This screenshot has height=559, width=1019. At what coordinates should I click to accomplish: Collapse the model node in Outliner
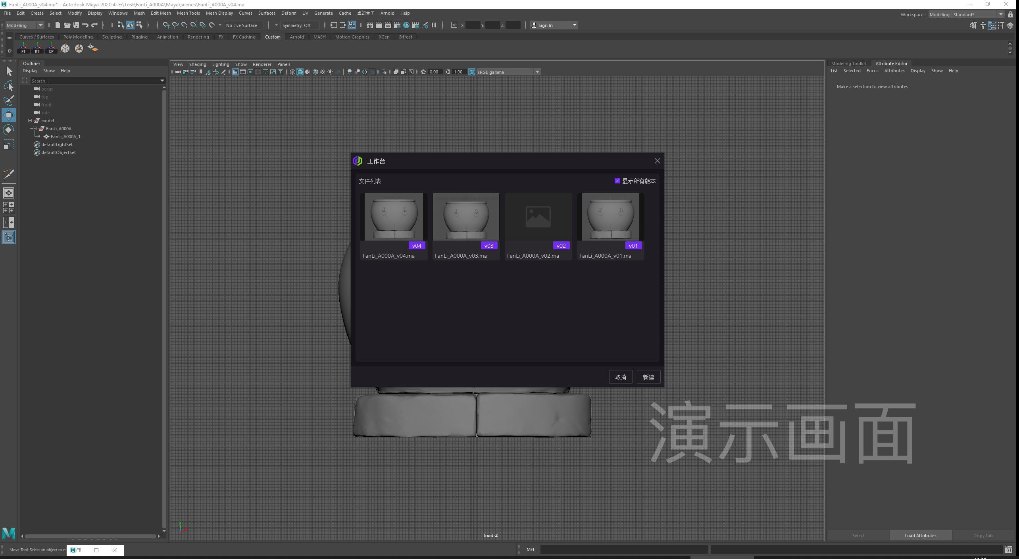pos(30,121)
